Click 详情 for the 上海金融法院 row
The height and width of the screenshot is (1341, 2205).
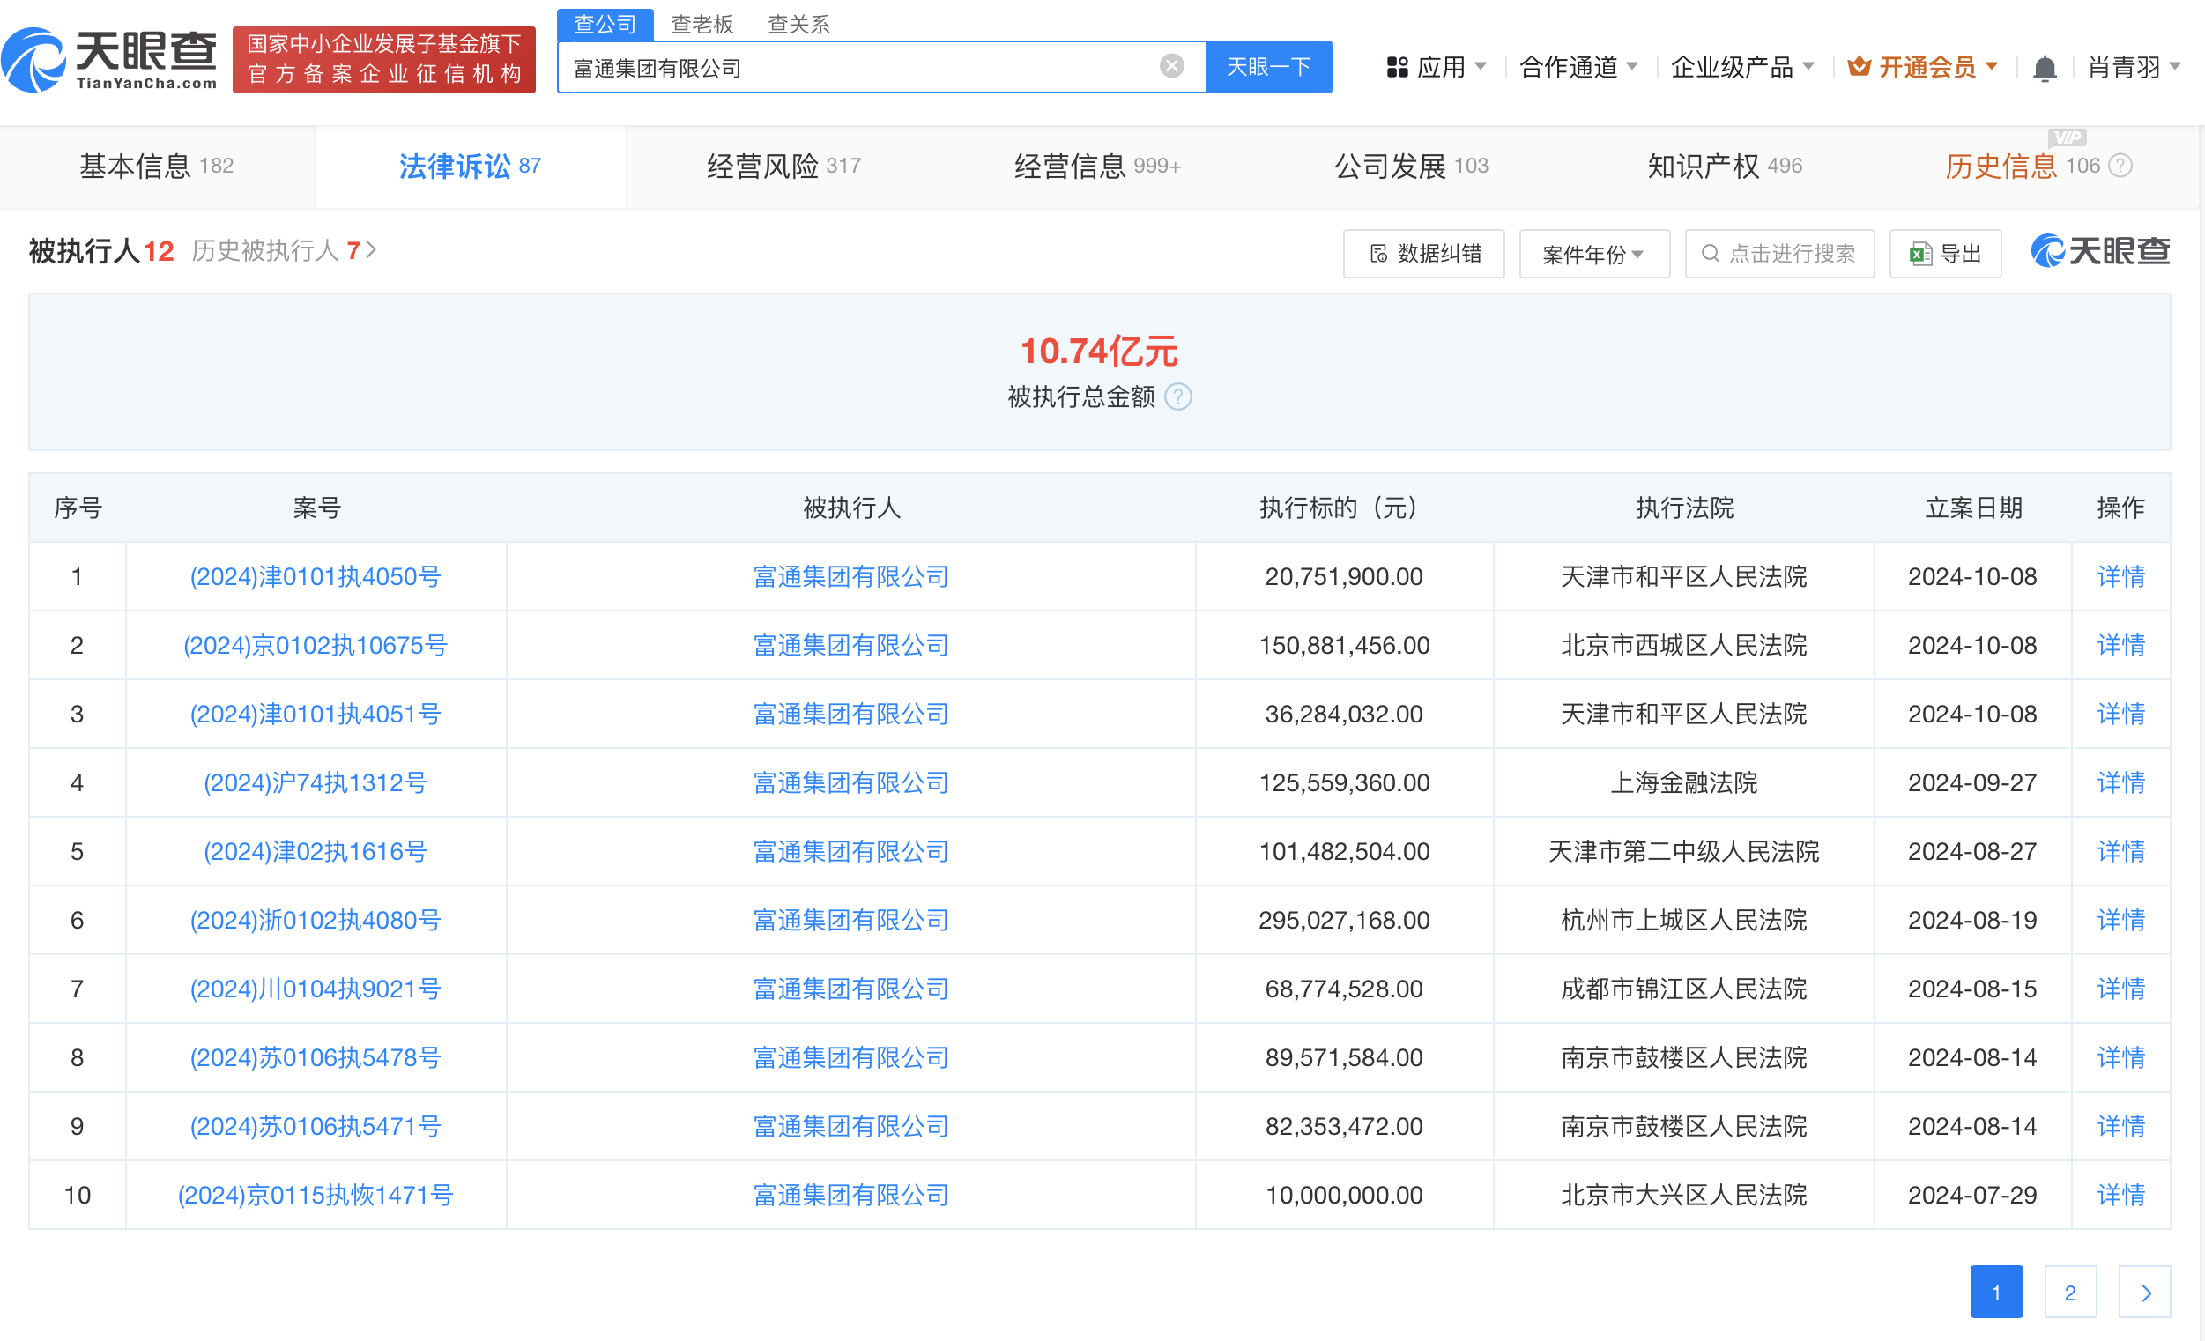coord(2120,782)
